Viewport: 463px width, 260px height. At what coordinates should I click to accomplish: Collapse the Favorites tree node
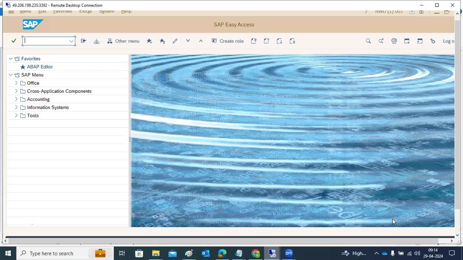click(10, 58)
